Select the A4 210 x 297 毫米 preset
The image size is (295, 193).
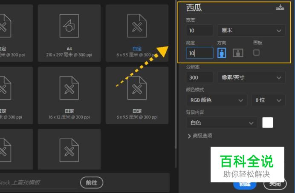(x=69, y=33)
